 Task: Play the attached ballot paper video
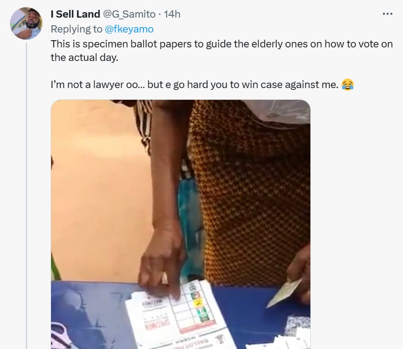[180, 224]
